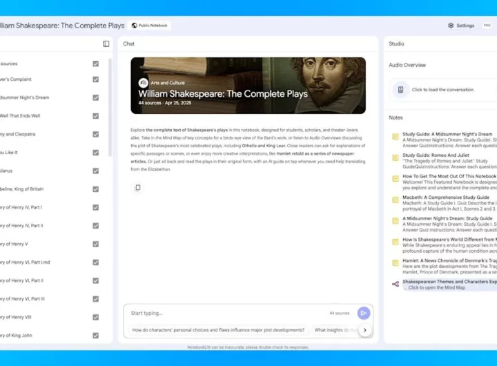Send the message with the arrow button
The width and height of the screenshot is (497, 366).
point(364,313)
